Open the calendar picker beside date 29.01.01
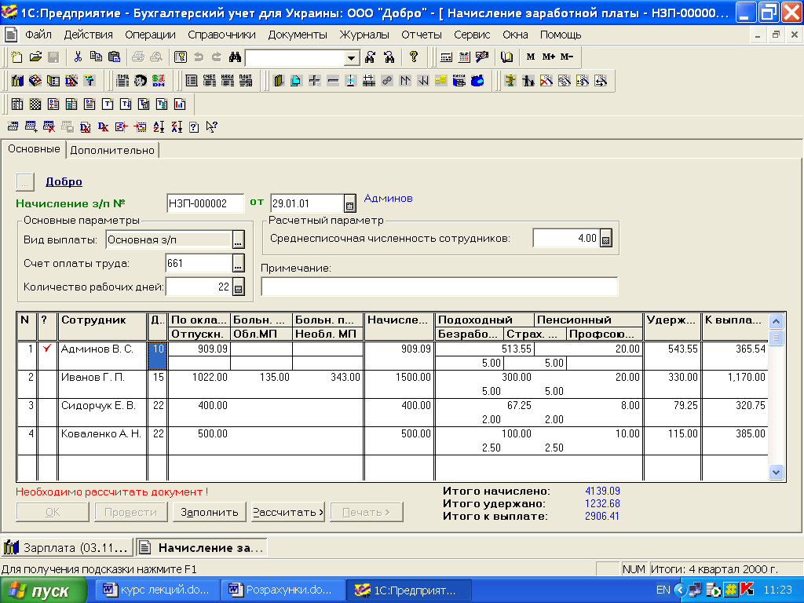This screenshot has width=804, height=603. 350,204
